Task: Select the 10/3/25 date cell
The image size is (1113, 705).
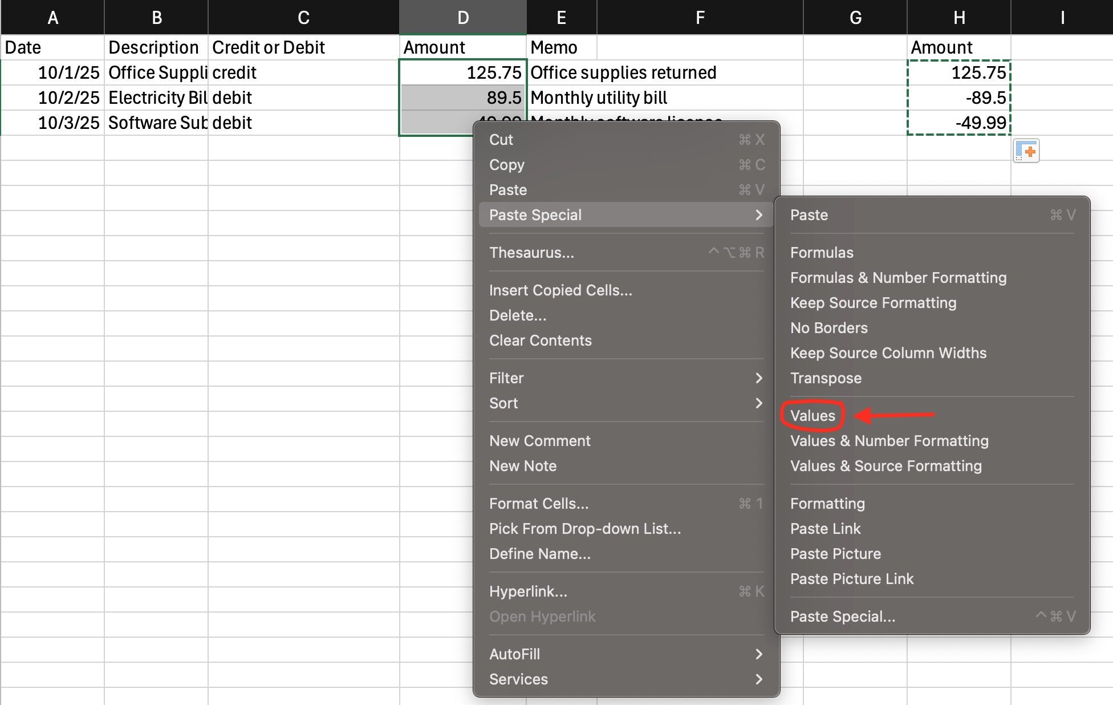Action: click(52, 123)
